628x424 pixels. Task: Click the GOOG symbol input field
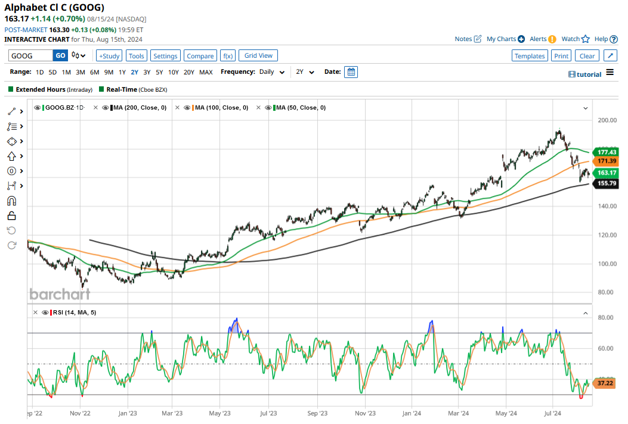(31, 56)
